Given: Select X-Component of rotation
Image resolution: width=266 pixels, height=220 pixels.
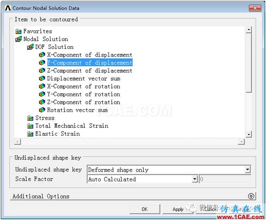Looking at the screenshot, I should 83,86.
